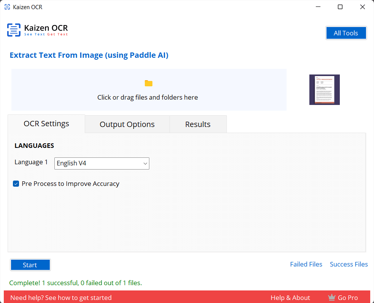The width and height of the screenshot is (374, 303).
Task: Select the loaded document thumbnail preview
Action: [x=324, y=90]
